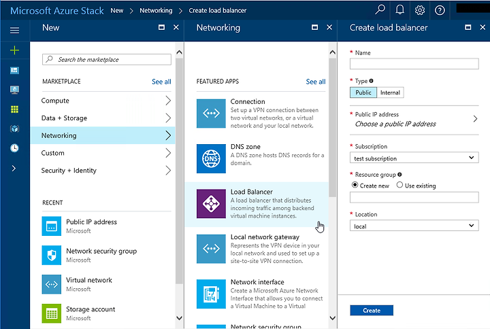
Task: Open the Resource groups cube icon
Action: coord(14,128)
